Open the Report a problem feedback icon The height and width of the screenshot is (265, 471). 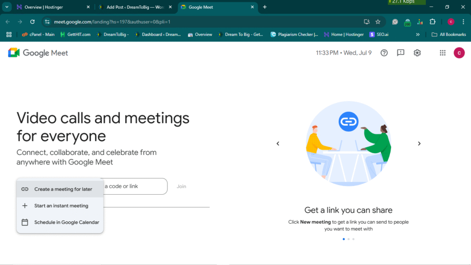pos(401,53)
